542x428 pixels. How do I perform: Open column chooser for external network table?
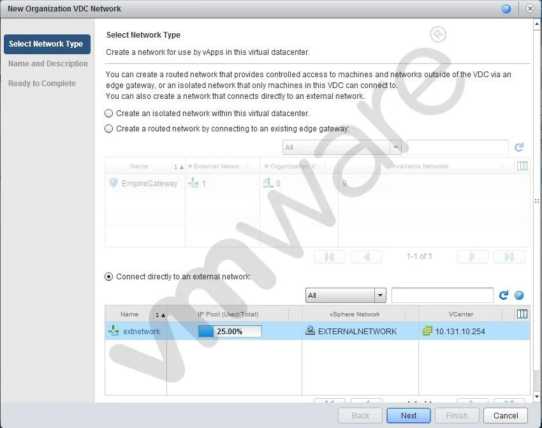(522, 314)
